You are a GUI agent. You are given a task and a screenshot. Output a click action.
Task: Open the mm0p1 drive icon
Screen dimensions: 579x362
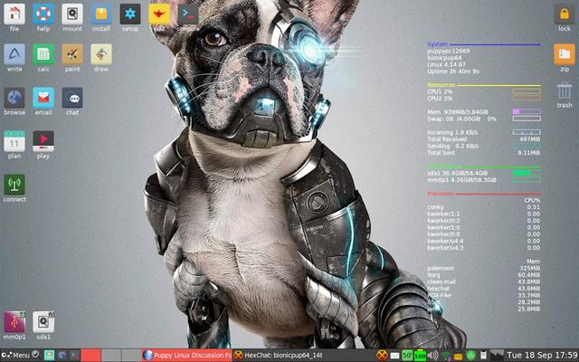(x=14, y=322)
